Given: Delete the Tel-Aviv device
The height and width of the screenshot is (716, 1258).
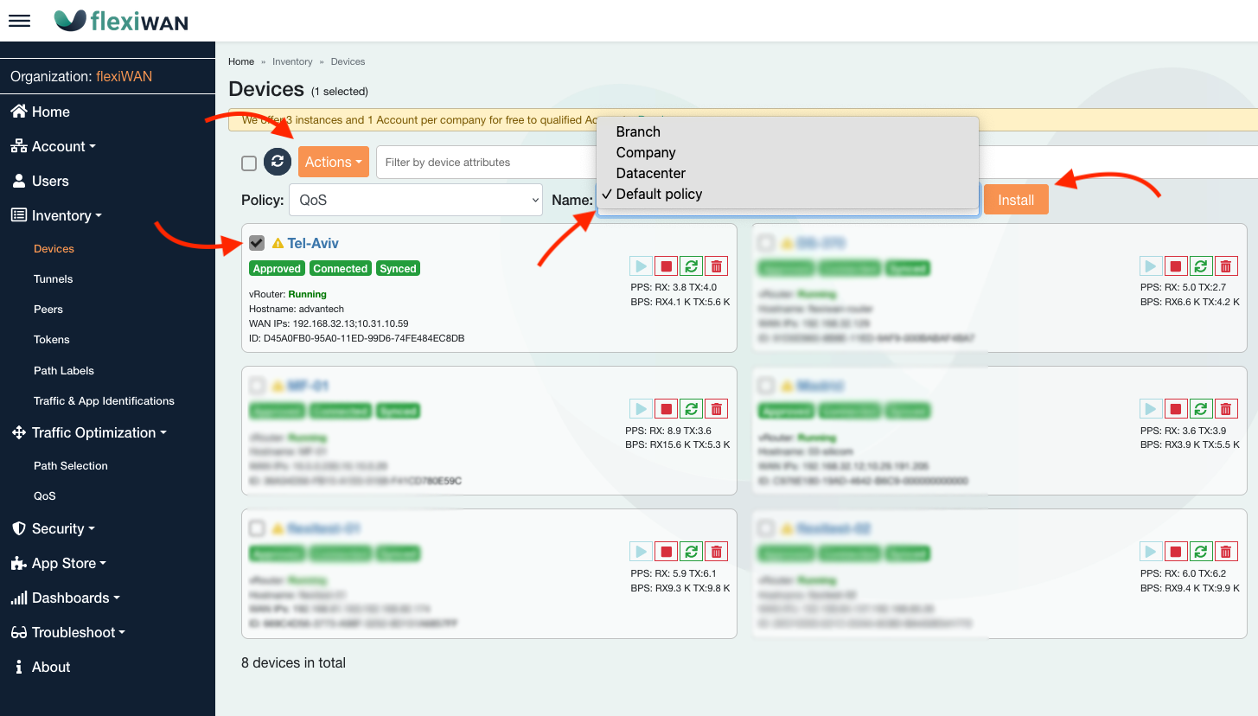Looking at the screenshot, I should coord(716,266).
